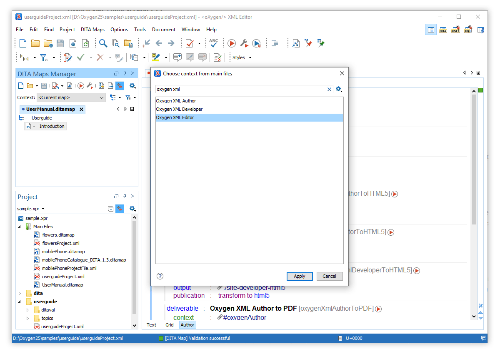Click the Add Comment toolbar icon
The height and width of the screenshot is (354, 500).
click(x=177, y=57)
